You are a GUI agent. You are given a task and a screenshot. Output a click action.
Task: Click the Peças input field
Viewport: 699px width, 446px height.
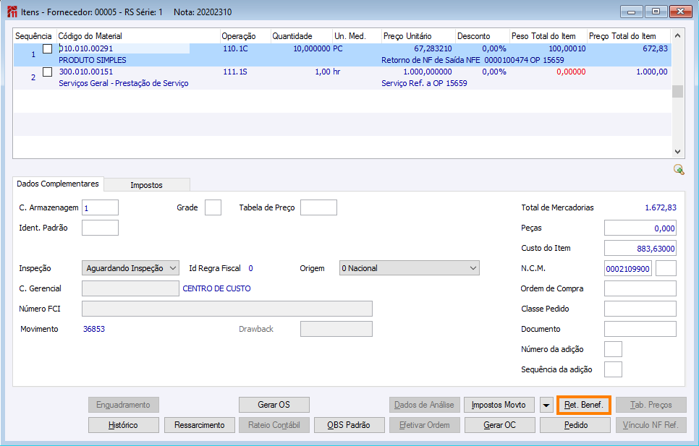click(x=640, y=228)
